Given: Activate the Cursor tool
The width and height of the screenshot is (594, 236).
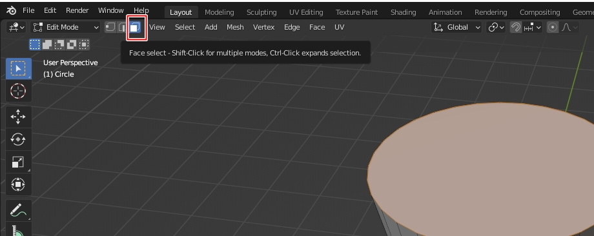Looking at the screenshot, I should pos(18,91).
